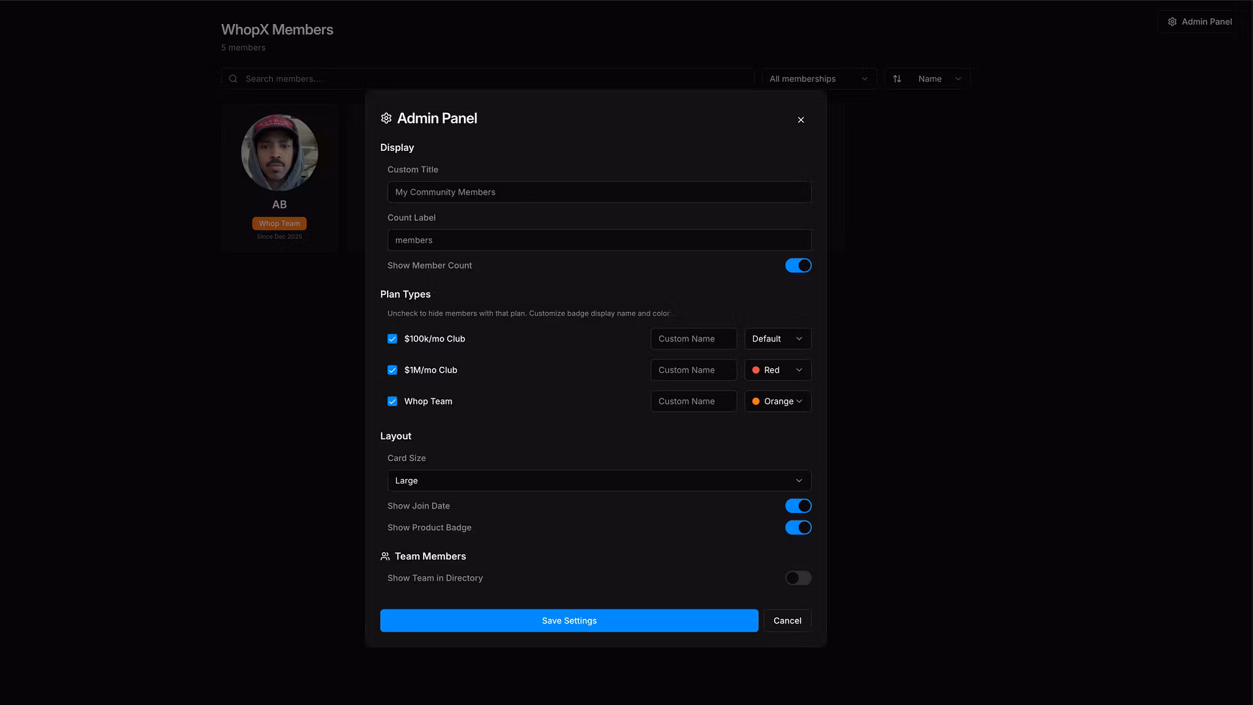Click the Cancel button
The width and height of the screenshot is (1253, 705).
click(x=787, y=620)
